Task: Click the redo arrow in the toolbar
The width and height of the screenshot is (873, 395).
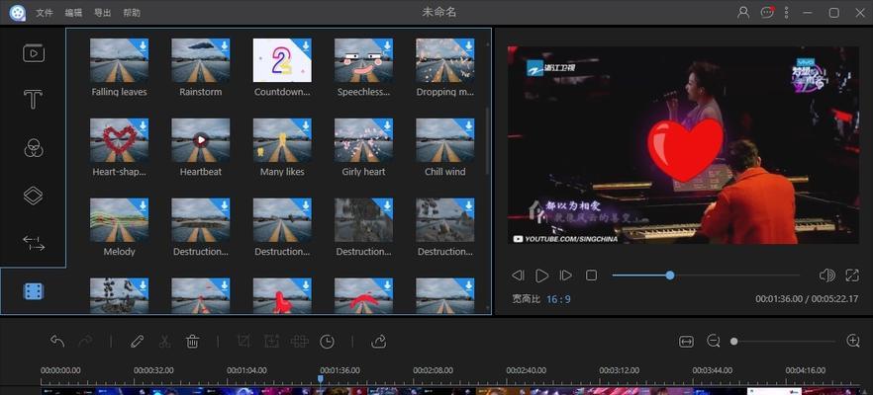Action: pos(85,341)
